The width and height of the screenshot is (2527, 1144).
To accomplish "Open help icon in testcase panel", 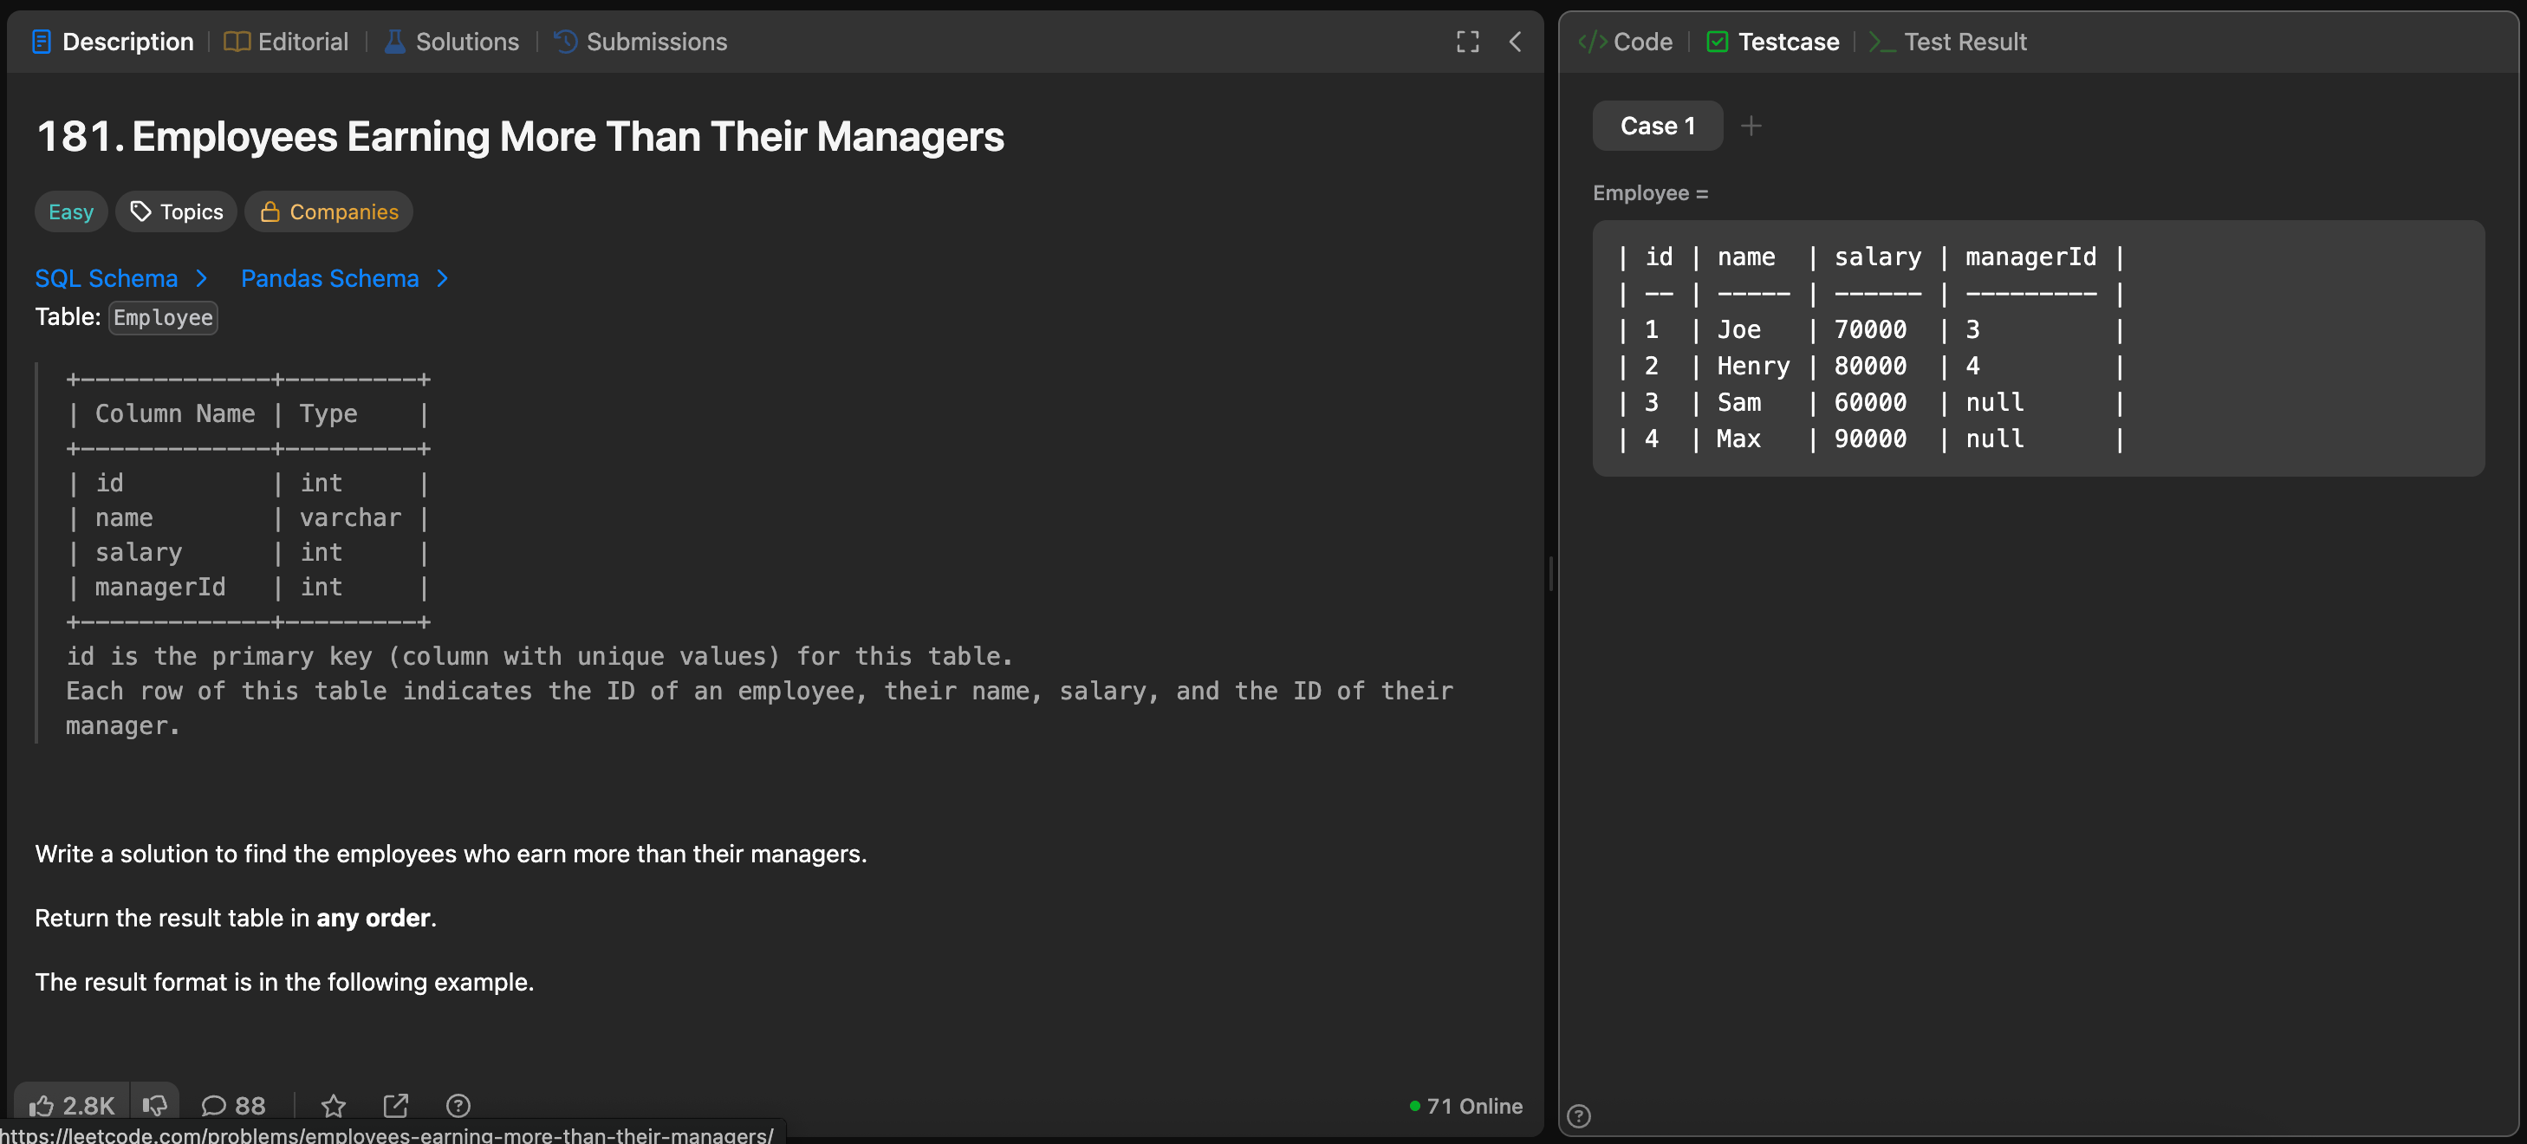I will [1578, 1115].
